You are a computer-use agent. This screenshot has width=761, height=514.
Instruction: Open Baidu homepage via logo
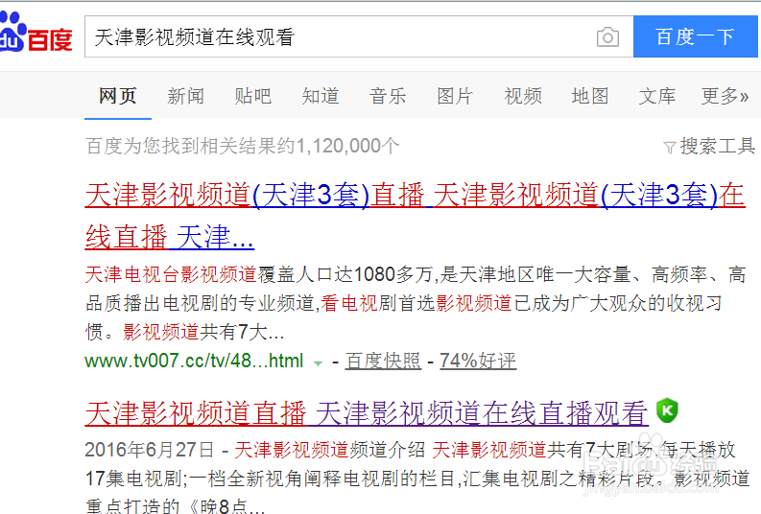[x=36, y=33]
